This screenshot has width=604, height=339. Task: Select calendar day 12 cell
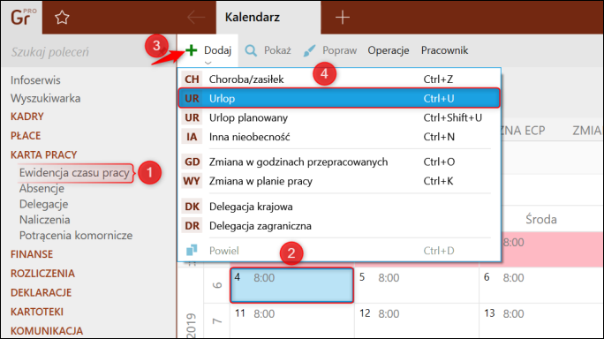pyautogui.click(x=417, y=321)
